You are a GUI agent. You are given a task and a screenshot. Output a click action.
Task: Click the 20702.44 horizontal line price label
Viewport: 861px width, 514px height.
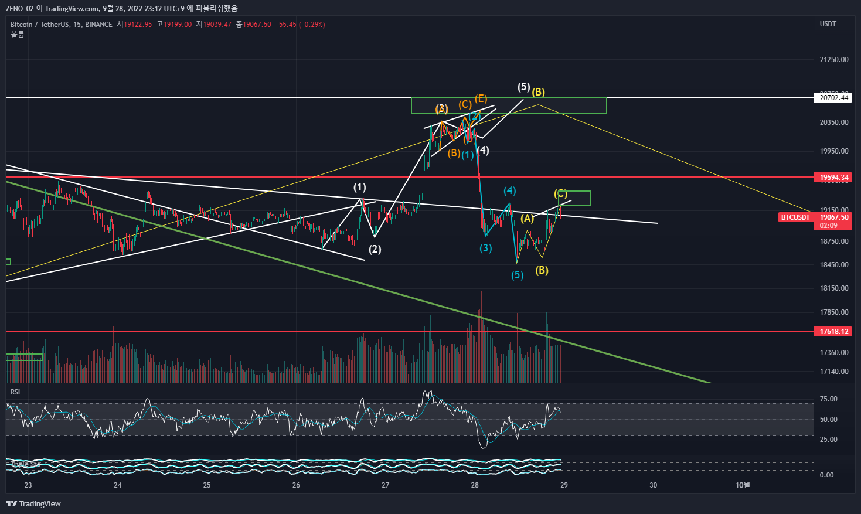point(833,98)
